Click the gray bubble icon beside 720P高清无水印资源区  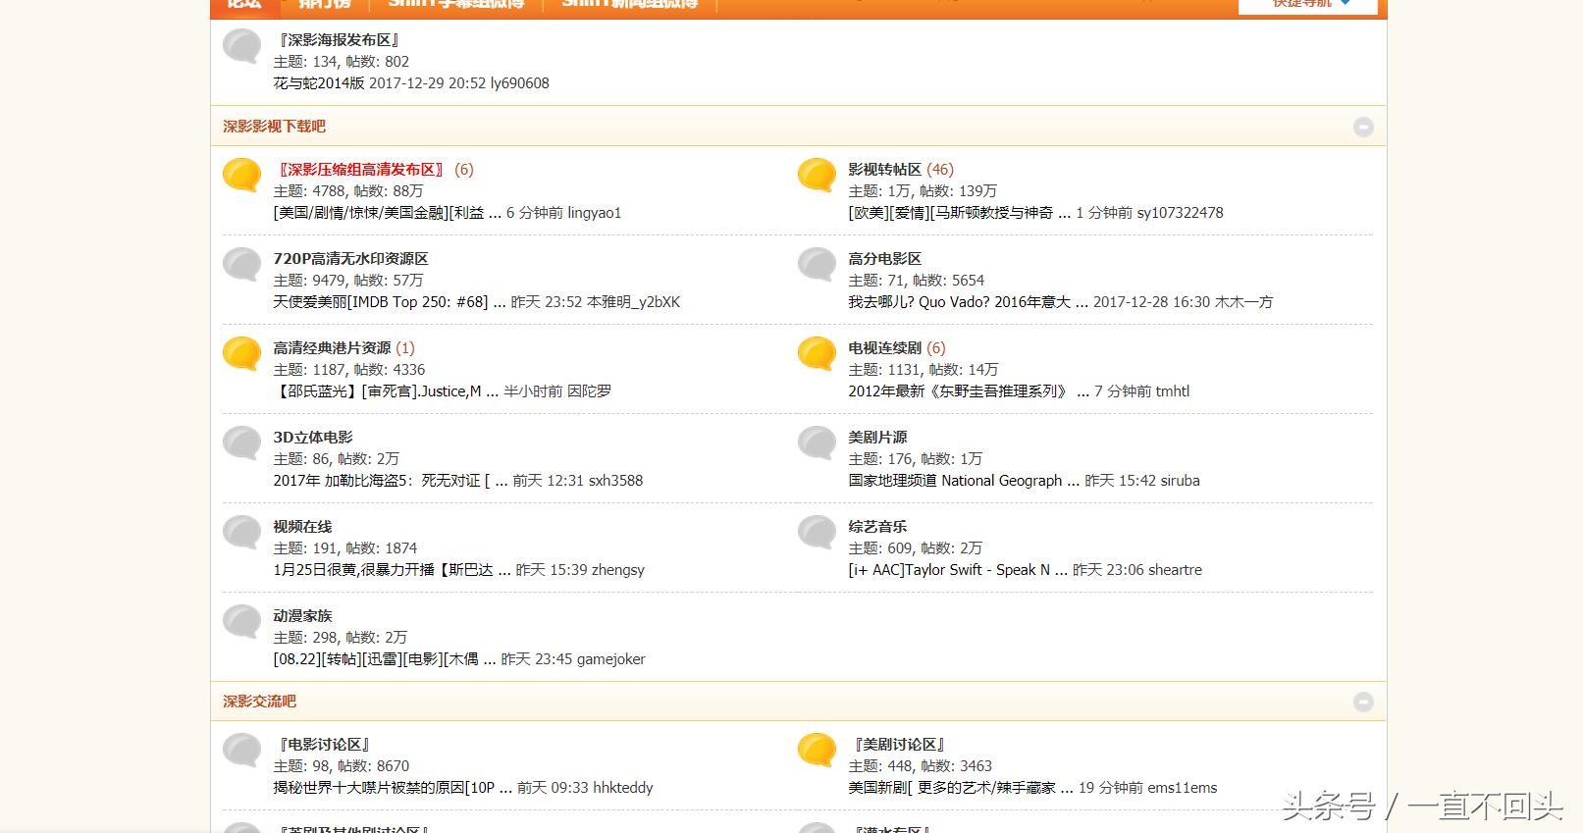click(241, 264)
